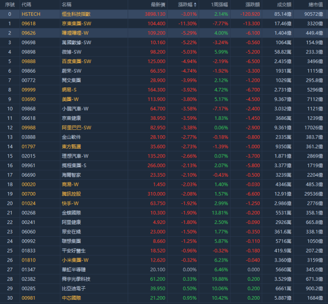Sort by the 最新價 column header

[x=158, y=5]
